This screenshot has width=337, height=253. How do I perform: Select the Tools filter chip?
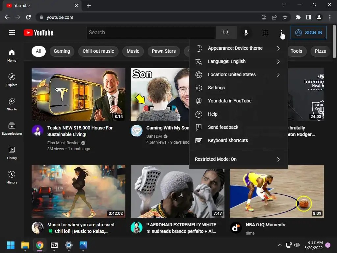297,51
